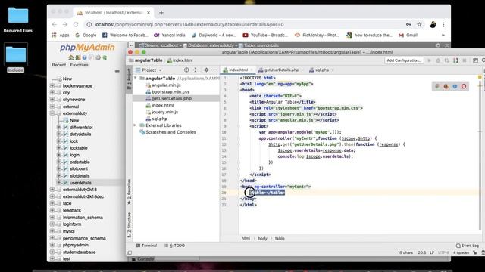Open in Safari browser icon in editor

click(x=455, y=86)
